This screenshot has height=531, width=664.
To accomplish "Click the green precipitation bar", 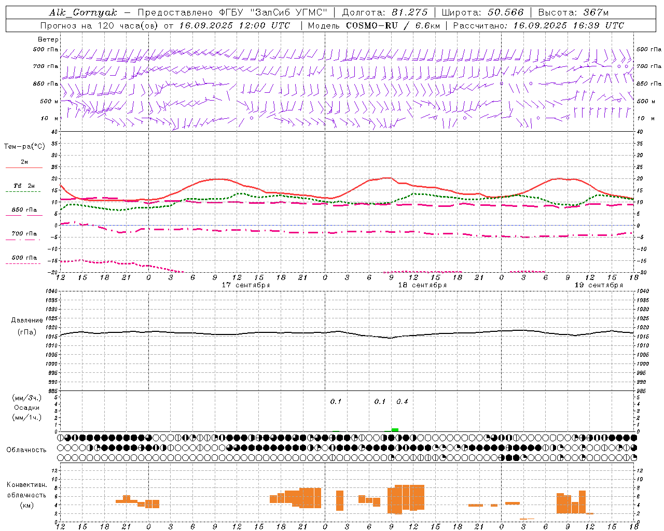I will point(395,430).
